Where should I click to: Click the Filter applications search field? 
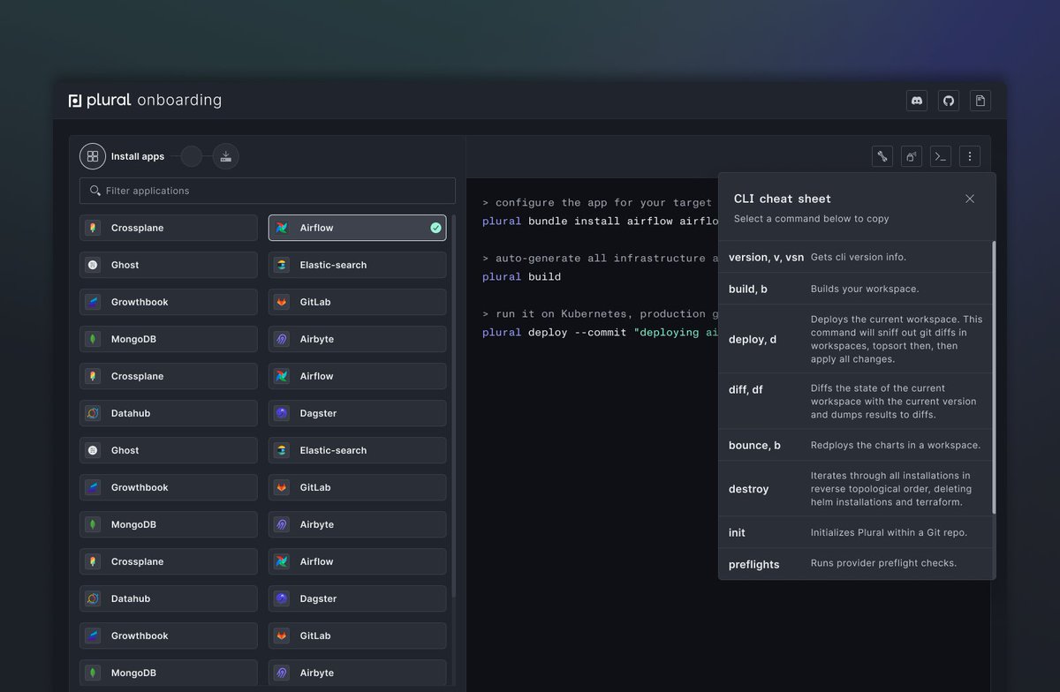267,191
